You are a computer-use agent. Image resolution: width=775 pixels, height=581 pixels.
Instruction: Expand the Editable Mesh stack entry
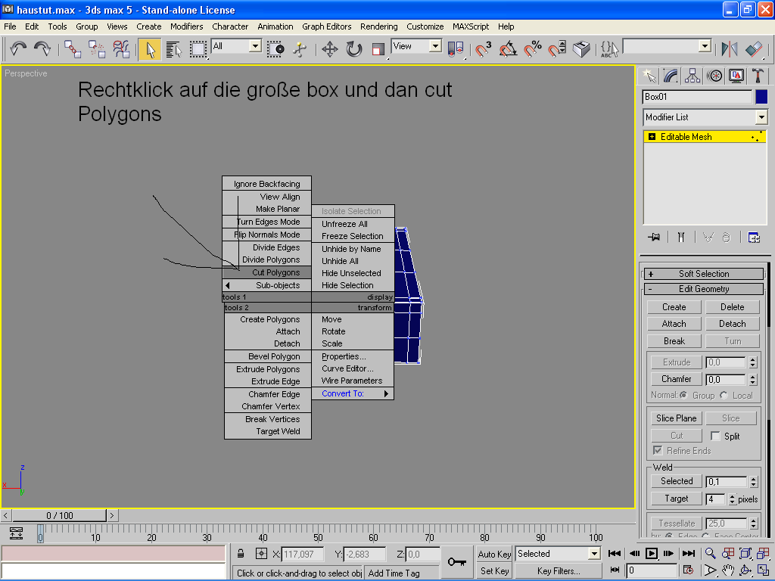click(x=652, y=137)
